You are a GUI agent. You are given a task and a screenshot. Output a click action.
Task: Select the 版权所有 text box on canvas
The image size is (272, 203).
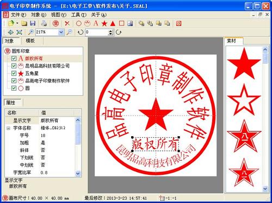point(156,144)
